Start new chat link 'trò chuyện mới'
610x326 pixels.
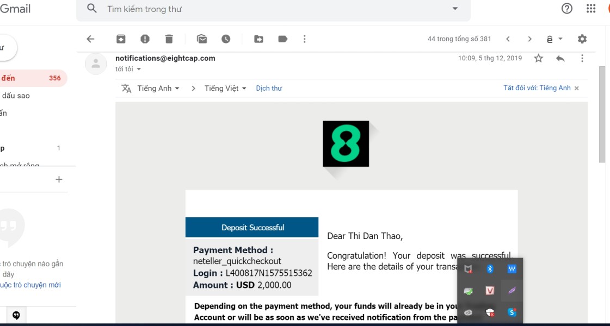tap(30, 285)
